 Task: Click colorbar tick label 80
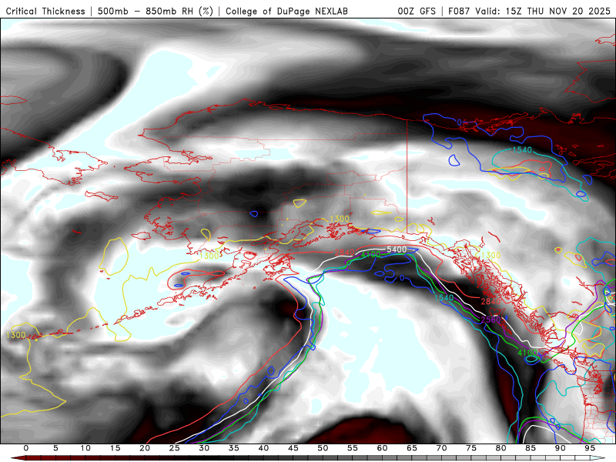[x=500, y=448]
